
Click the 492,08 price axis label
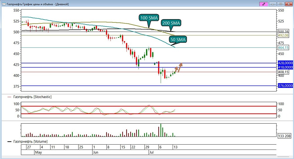click(x=283, y=35)
